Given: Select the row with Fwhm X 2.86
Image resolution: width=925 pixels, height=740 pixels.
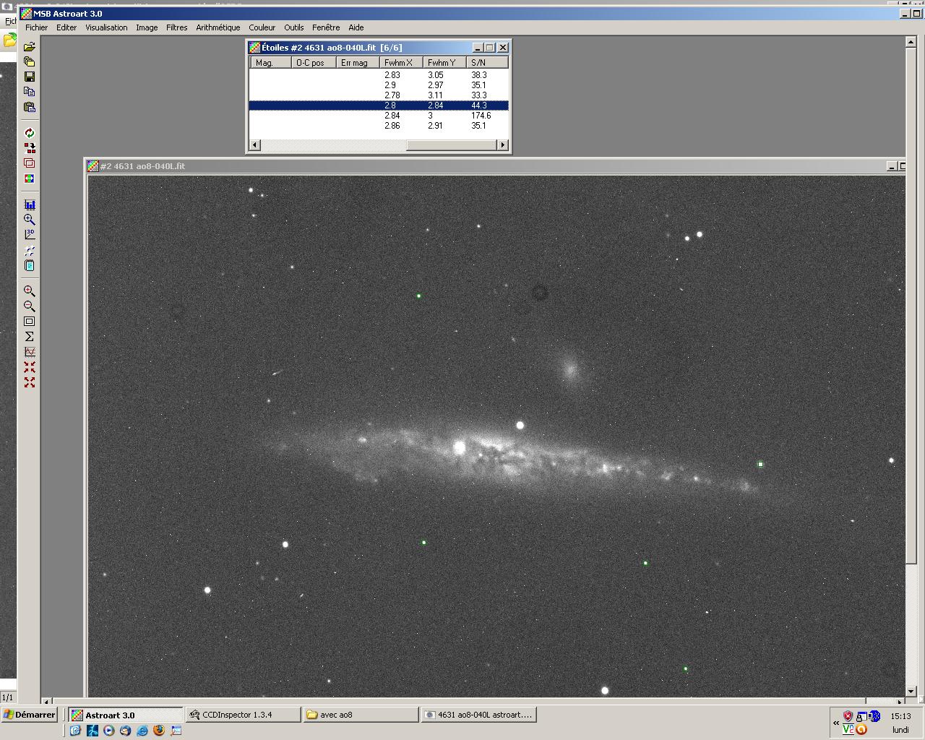Looking at the screenshot, I should (x=379, y=126).
